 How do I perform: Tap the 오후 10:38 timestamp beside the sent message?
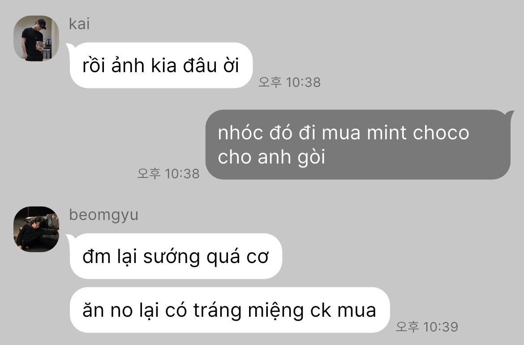coord(168,174)
